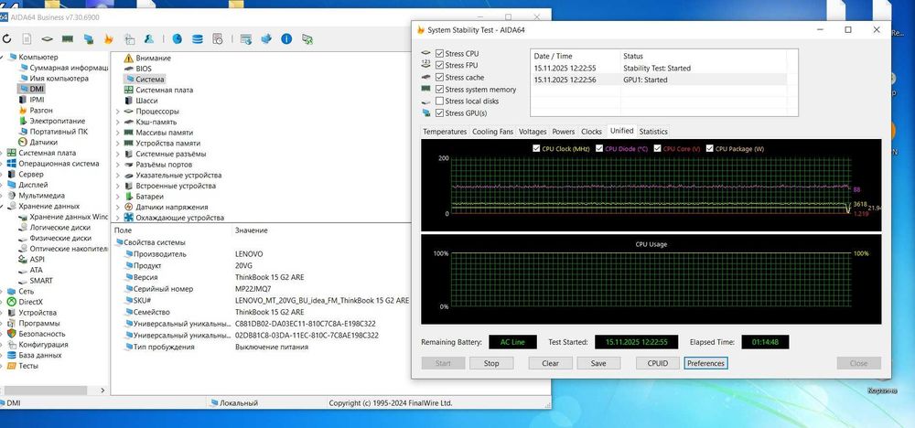The height and width of the screenshot is (428, 915).
Task: Expand the Батареи node arrow
Action: click(117, 197)
